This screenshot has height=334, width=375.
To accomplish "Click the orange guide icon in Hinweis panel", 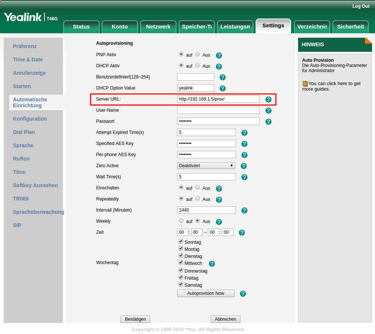I will [305, 84].
